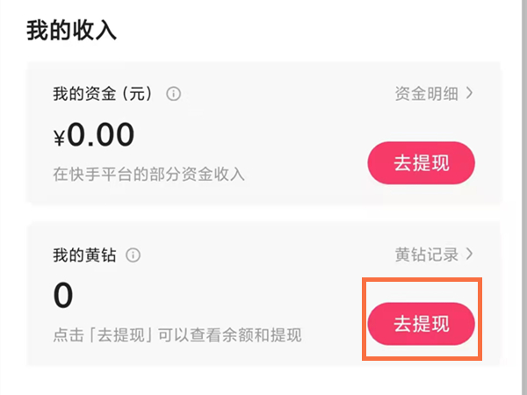Tap the info icon beside 我的黄钻

[x=134, y=255]
